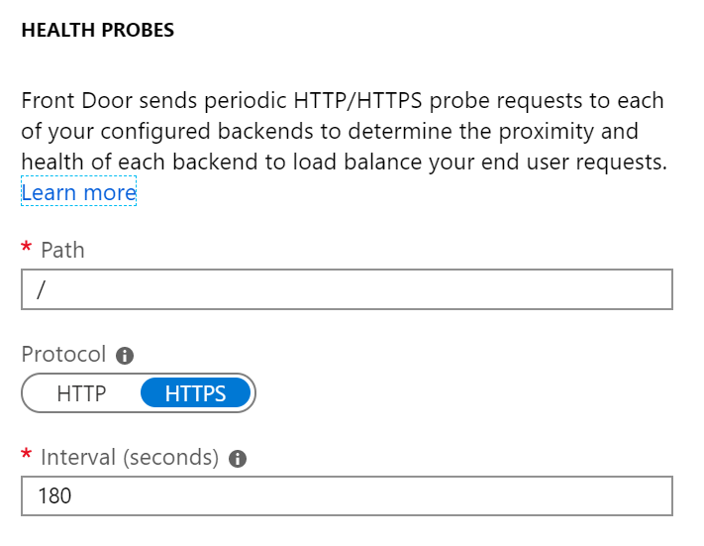
Task: Click the red asterisk before Interval
Action: pyautogui.click(x=27, y=454)
